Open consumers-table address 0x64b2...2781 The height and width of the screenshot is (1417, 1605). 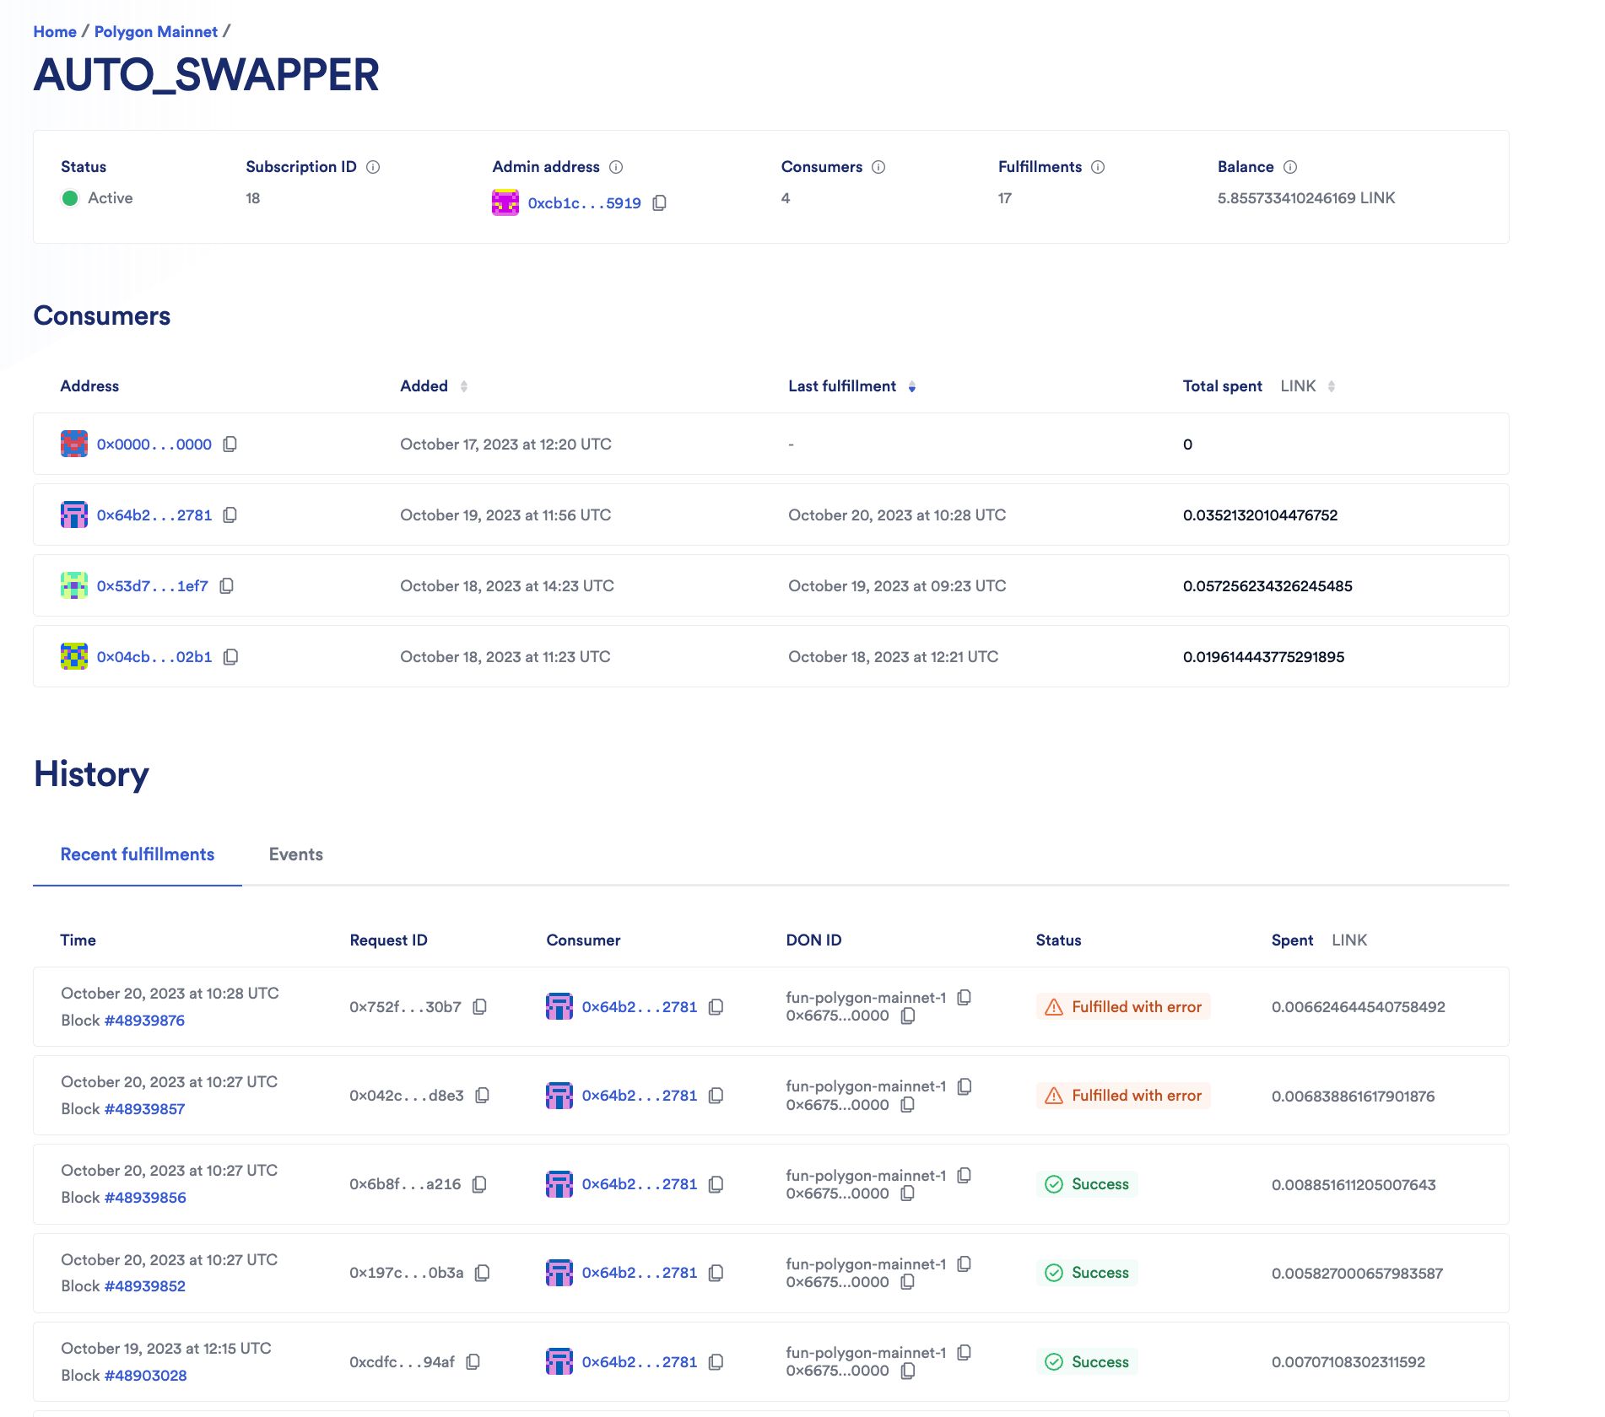click(x=154, y=515)
